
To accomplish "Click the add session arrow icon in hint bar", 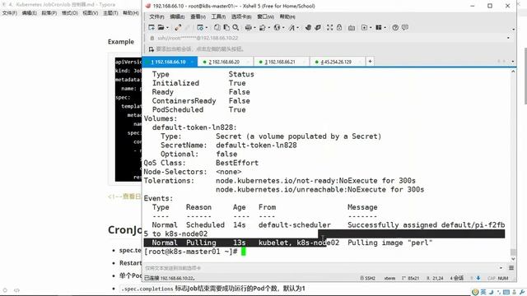I will coord(152,49).
